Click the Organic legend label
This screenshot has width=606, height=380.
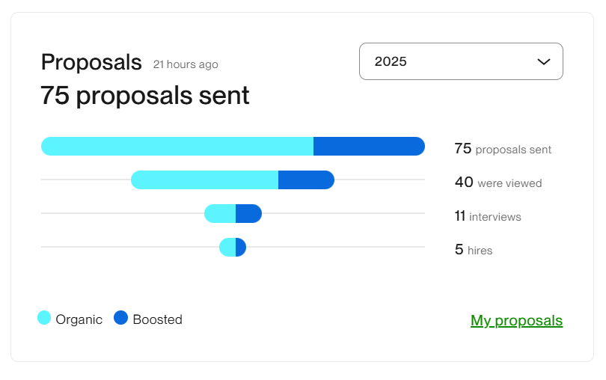[x=79, y=319]
